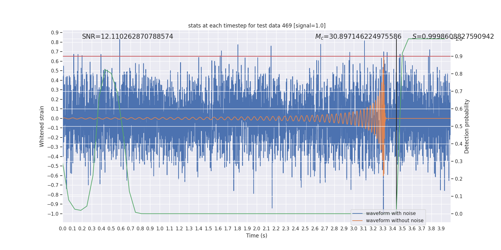Click strain-axis tick label −0.5

53,166
